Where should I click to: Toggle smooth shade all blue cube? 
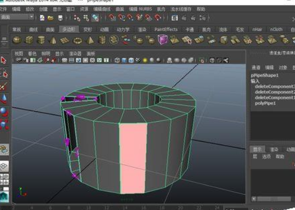tap(124, 61)
